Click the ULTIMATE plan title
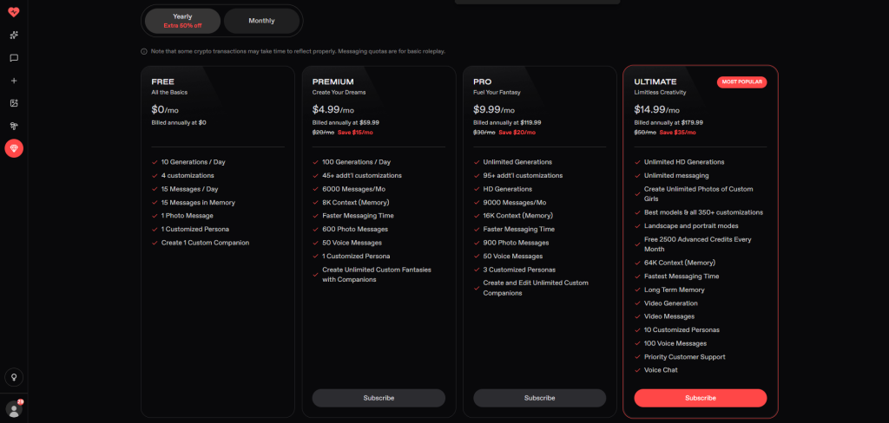889x423 pixels. (x=655, y=81)
